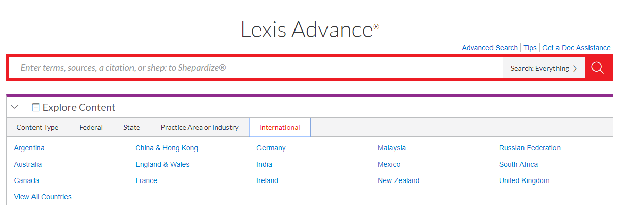Open the Advanced Search link
Viewport: 622px width, 212px height.
point(489,48)
